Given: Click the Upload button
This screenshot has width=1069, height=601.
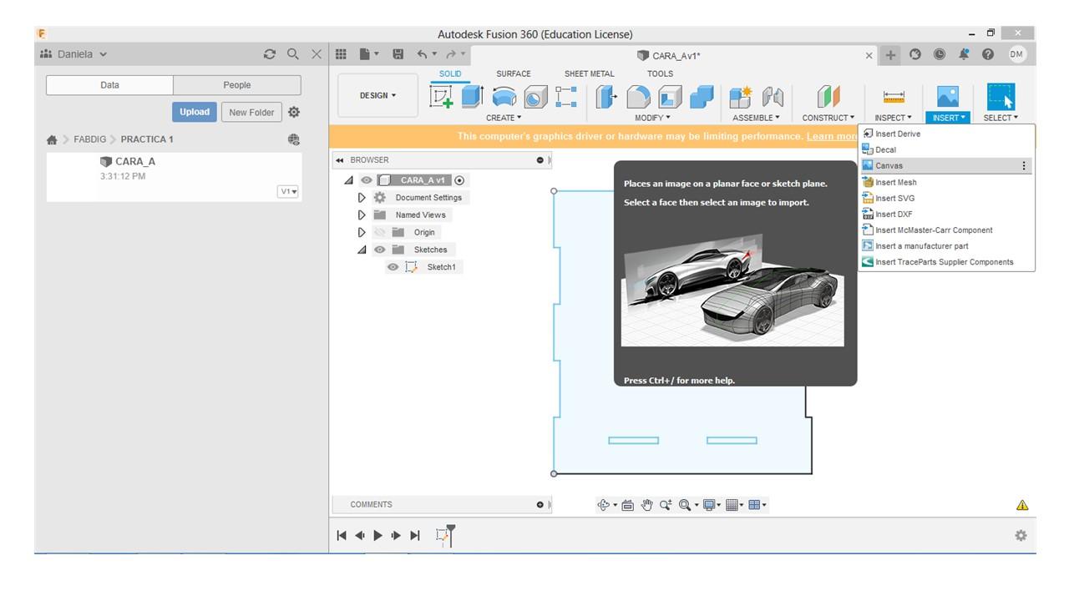Looking at the screenshot, I should click(195, 112).
